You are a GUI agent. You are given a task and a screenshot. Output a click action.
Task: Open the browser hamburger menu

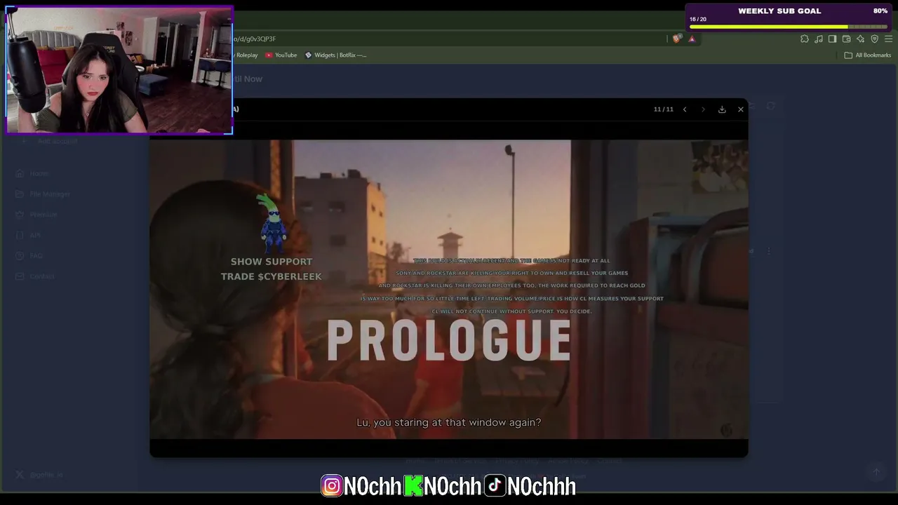point(889,39)
